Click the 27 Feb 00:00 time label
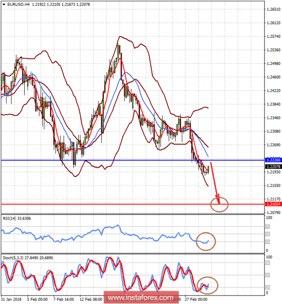The image size is (282, 304). (196, 299)
